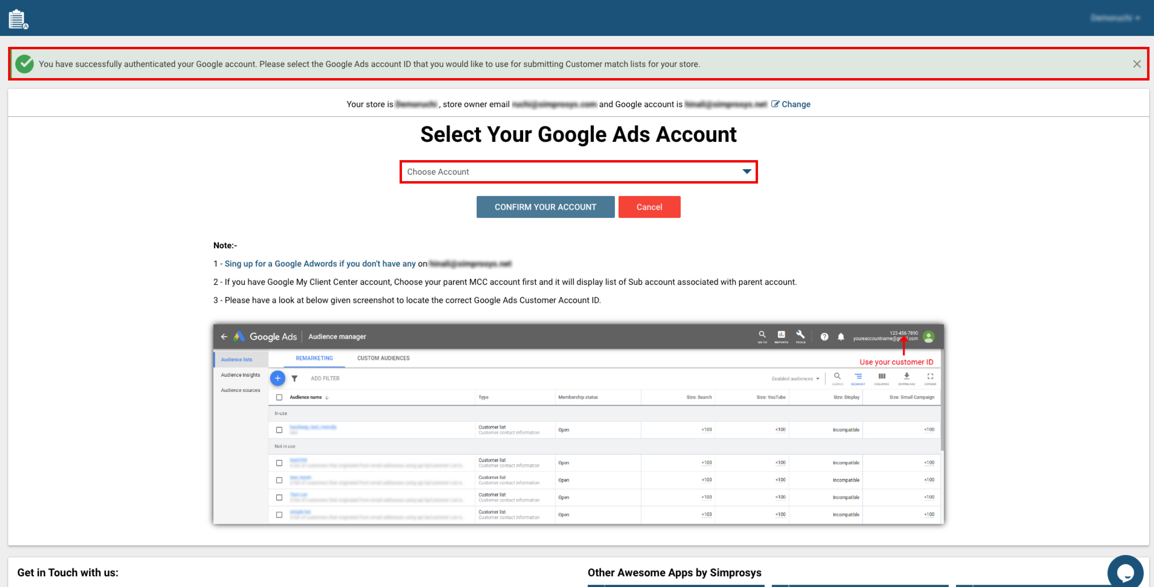Image resolution: width=1154 pixels, height=587 pixels.
Task: Open the Enabled audiences dropdown
Action: coord(796,379)
